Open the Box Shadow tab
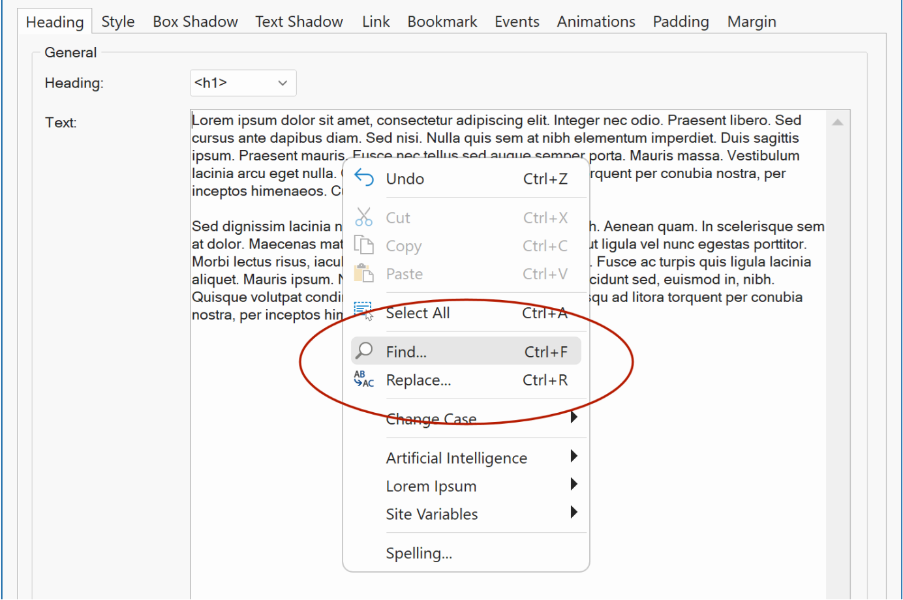Image resolution: width=903 pixels, height=600 pixels. point(195,22)
